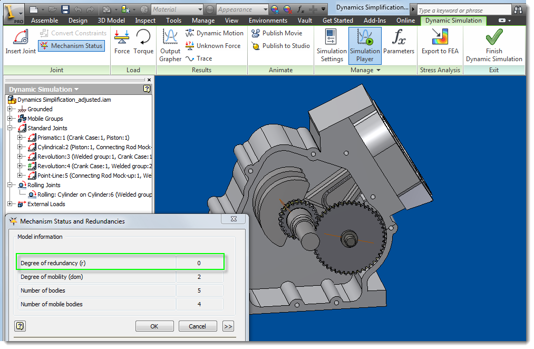Expand the Grounded node
Image resolution: width=534 pixels, height=349 pixels.
click(x=10, y=109)
